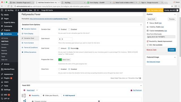Click Select Color button
The image size is (181, 102).
point(66,59)
